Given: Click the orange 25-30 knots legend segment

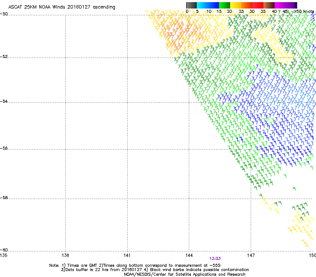Looking at the screenshot, I should pyautogui.click(x=247, y=5).
